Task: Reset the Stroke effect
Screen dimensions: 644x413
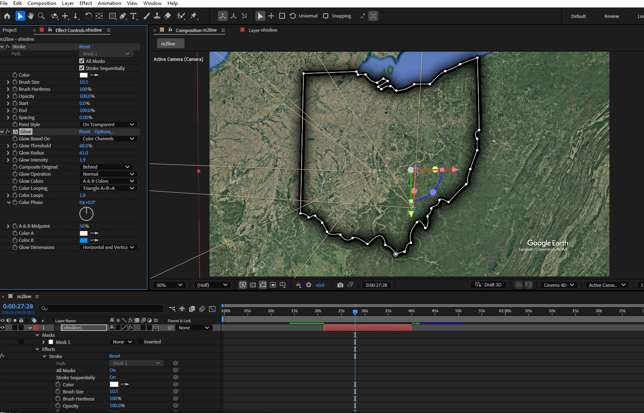Action: click(85, 47)
